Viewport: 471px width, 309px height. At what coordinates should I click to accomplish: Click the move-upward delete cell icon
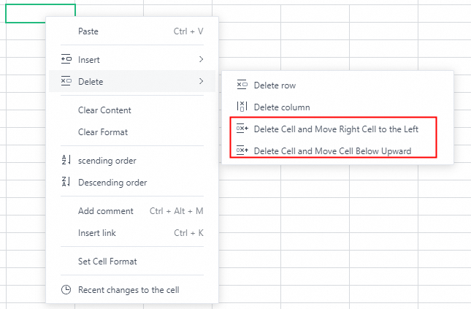tap(242, 151)
